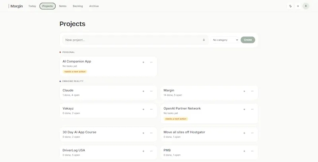Image resolution: width=318 pixels, height=162 pixels.
Task: Add task to OpenAI Partner Network
Action: point(244,109)
